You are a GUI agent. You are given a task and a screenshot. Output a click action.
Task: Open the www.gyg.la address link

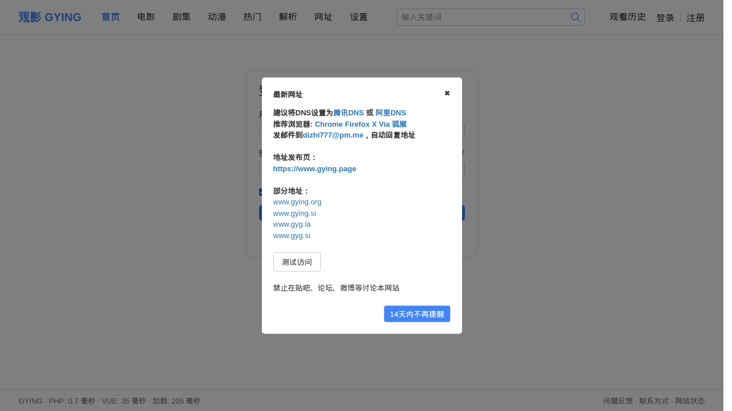(292, 224)
